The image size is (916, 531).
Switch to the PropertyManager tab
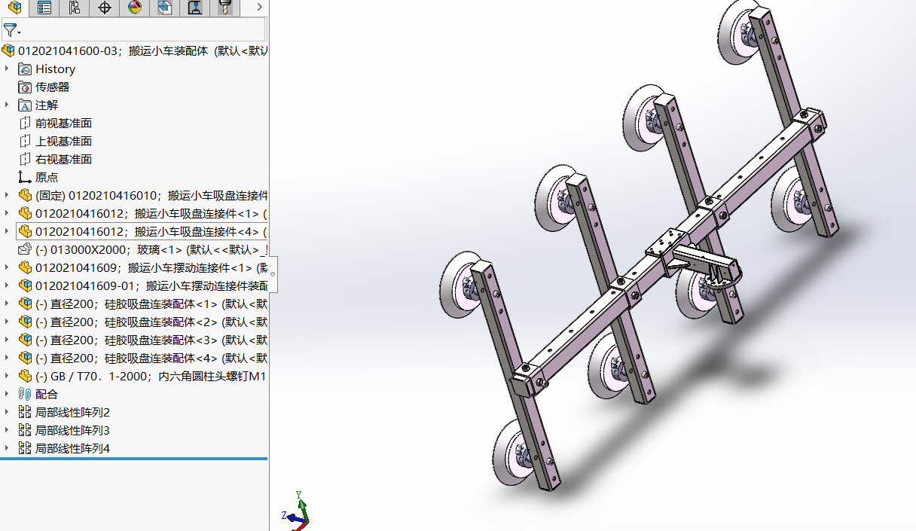pyautogui.click(x=44, y=8)
